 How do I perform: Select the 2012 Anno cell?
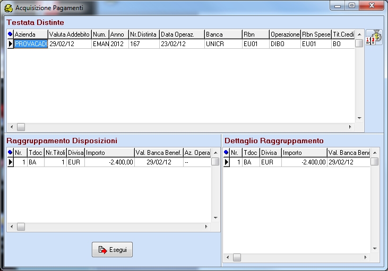pyautogui.click(x=119, y=44)
